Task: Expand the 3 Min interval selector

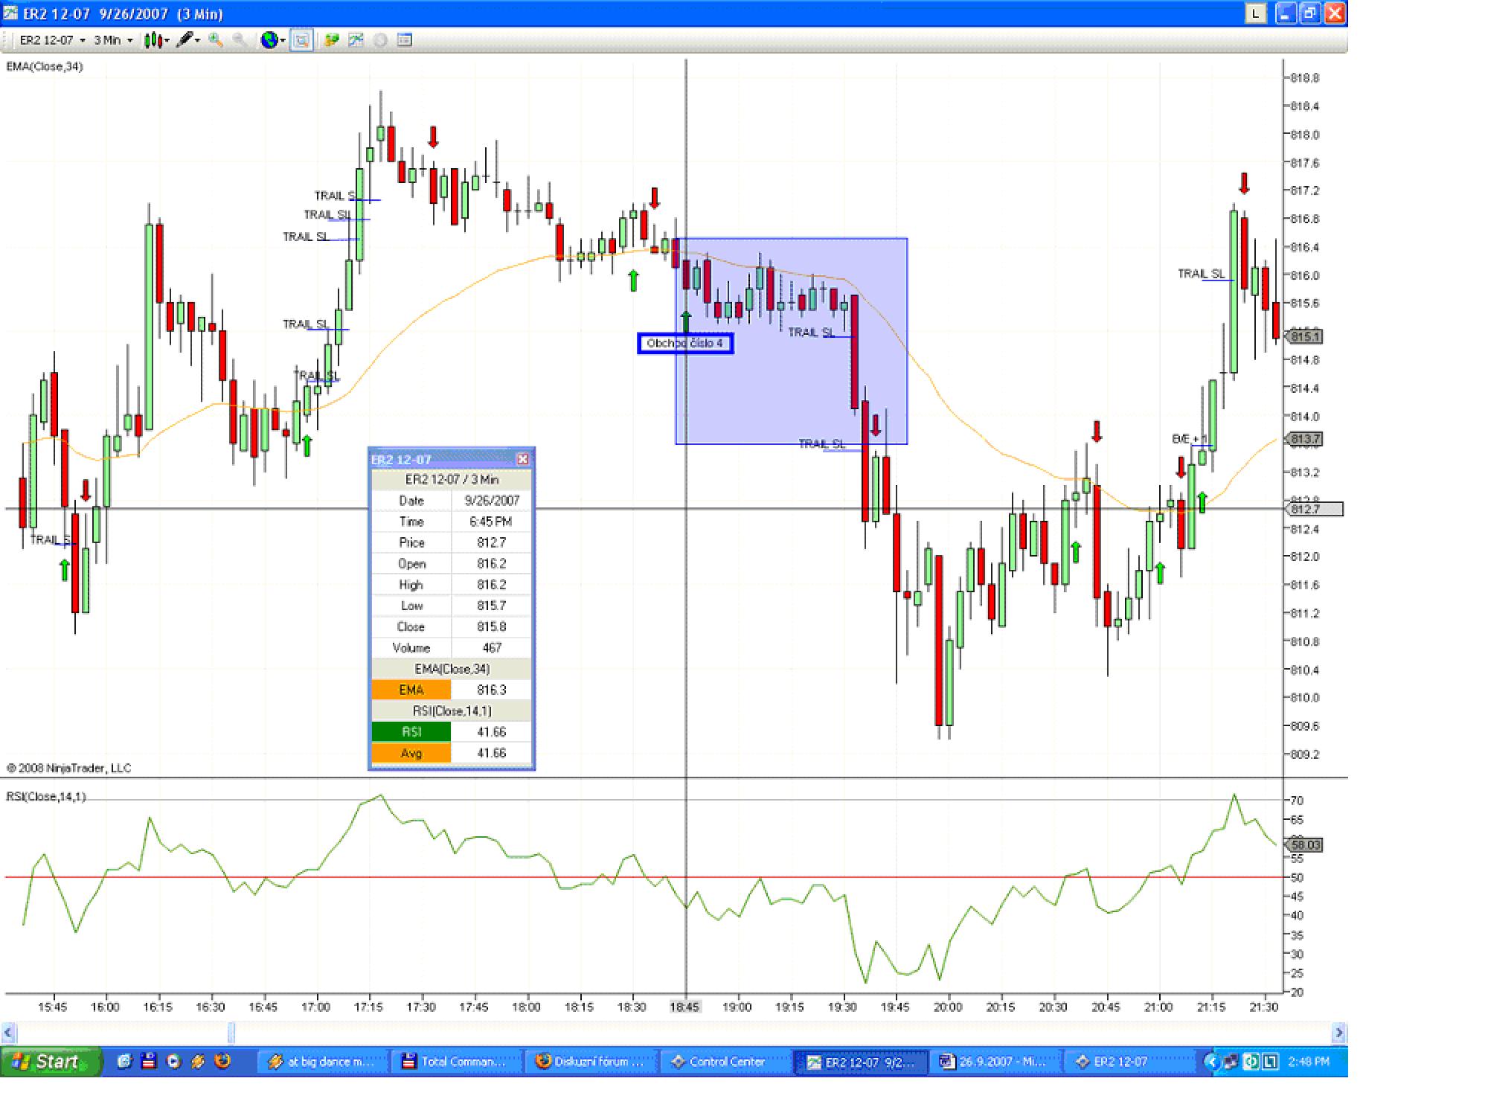Action: 113,40
